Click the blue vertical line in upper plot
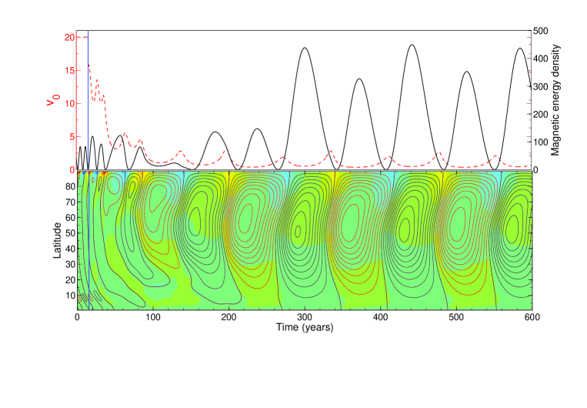Image resolution: width=587 pixels, height=408 pixels. (x=88, y=100)
